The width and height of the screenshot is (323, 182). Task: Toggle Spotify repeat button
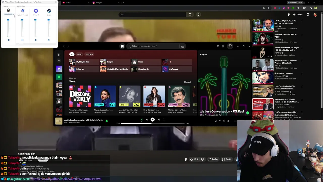coord(164,120)
